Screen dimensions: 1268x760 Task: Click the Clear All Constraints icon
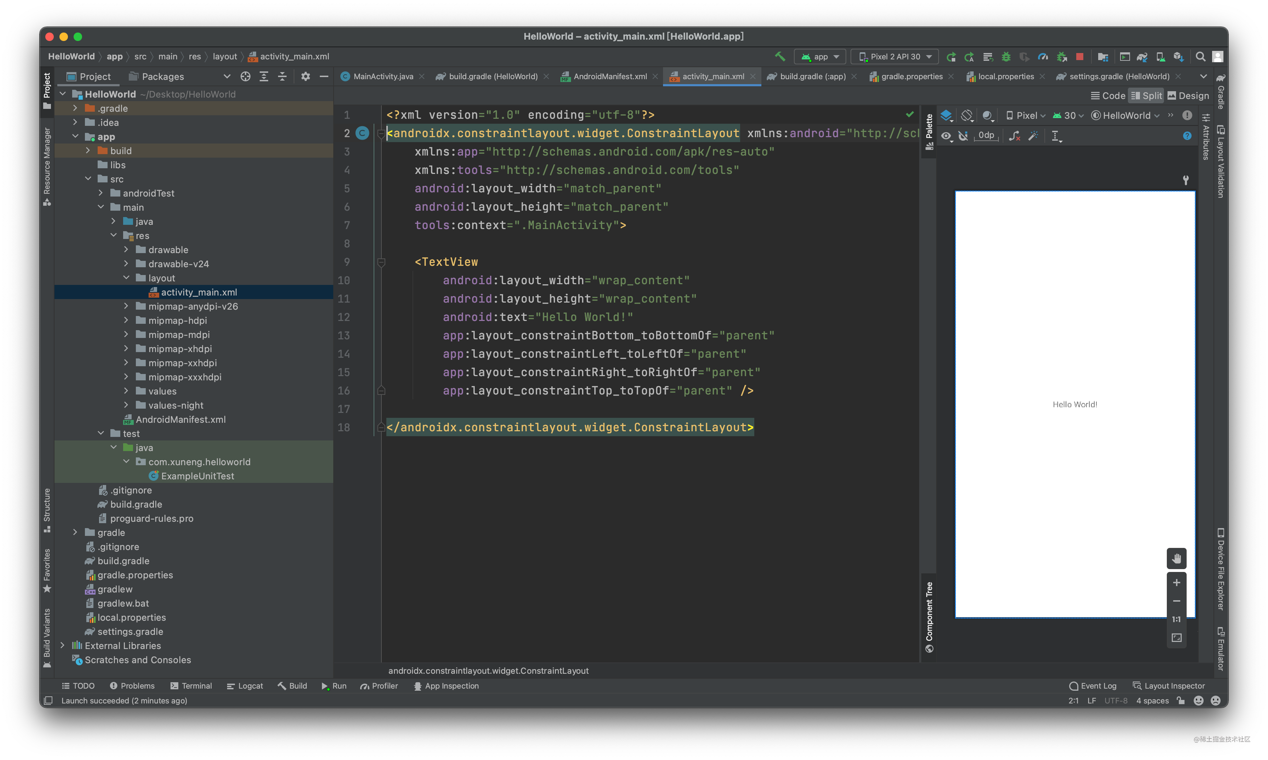tap(1014, 136)
